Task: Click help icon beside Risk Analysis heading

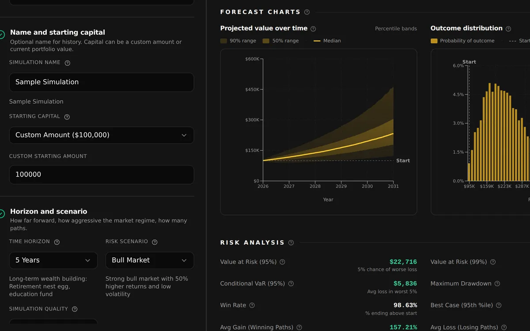Action: pyautogui.click(x=291, y=243)
